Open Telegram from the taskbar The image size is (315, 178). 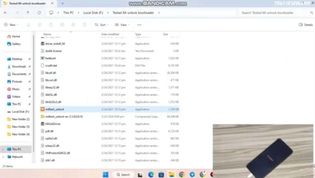(x=192, y=175)
